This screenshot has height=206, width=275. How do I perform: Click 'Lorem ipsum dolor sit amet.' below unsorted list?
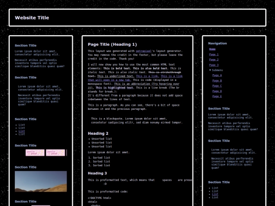(109, 152)
